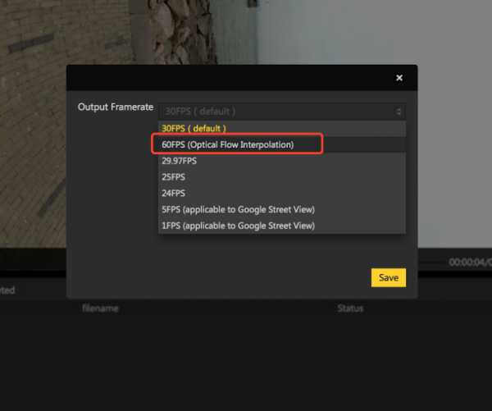492x411 pixels.
Task: Choose 5FPS (applicable to Google Street View)
Action: (238, 209)
